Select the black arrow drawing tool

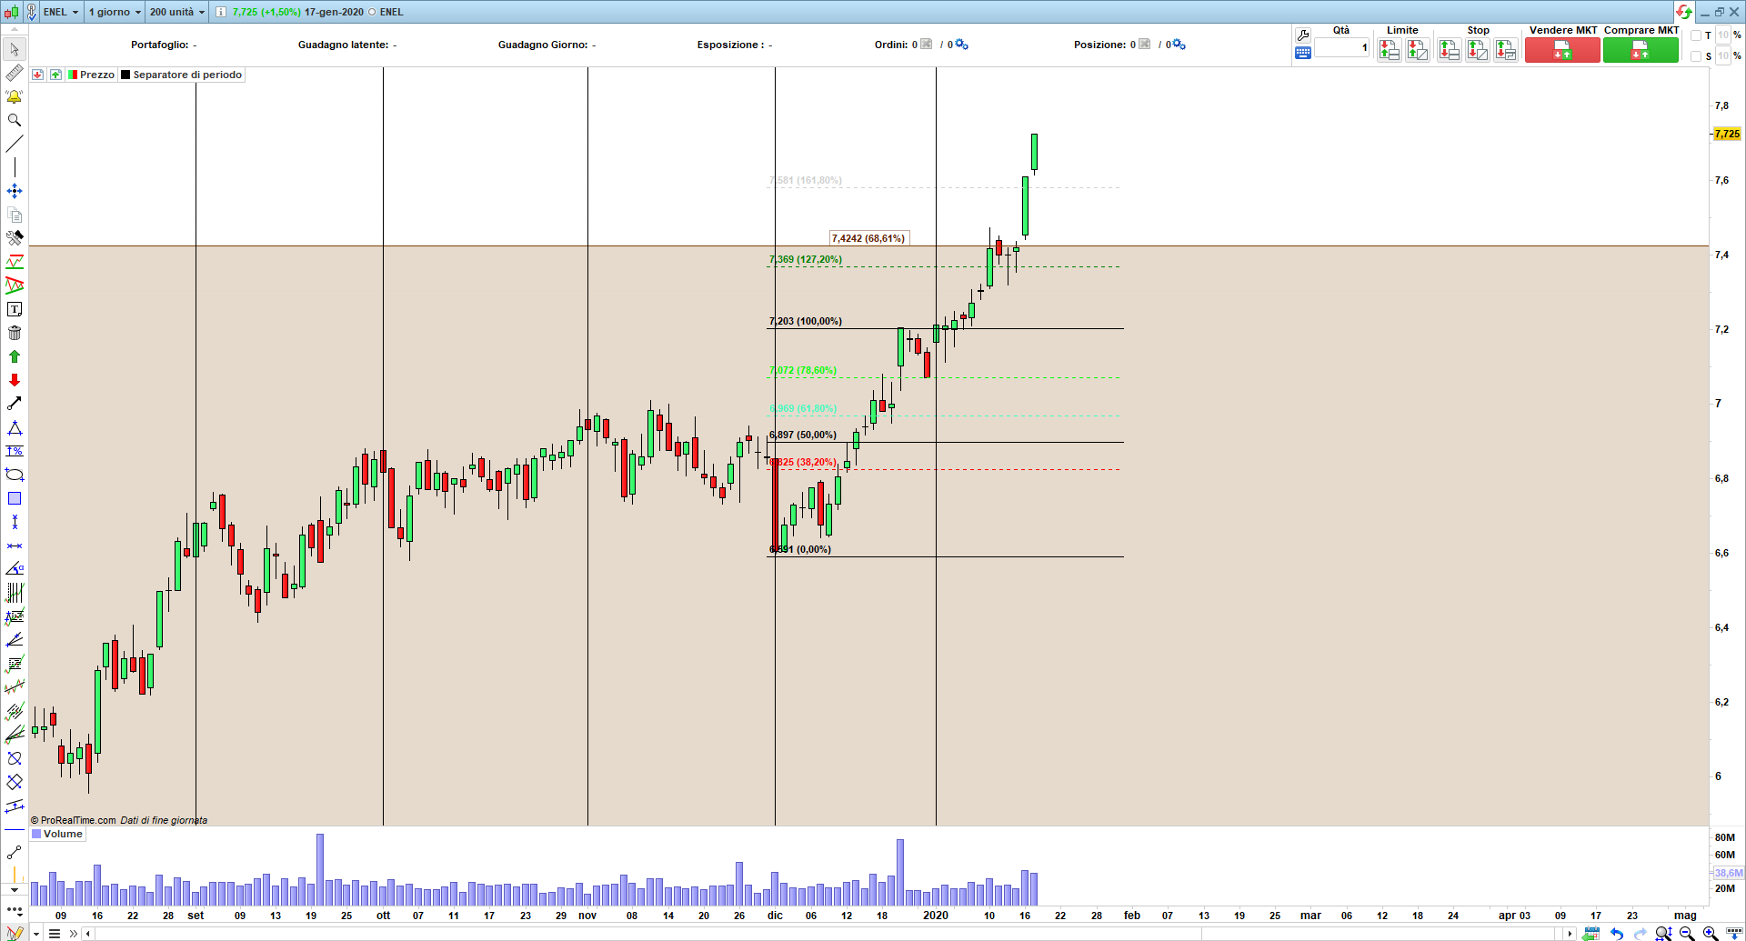[x=15, y=404]
